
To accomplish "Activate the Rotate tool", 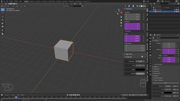I will [3, 20].
